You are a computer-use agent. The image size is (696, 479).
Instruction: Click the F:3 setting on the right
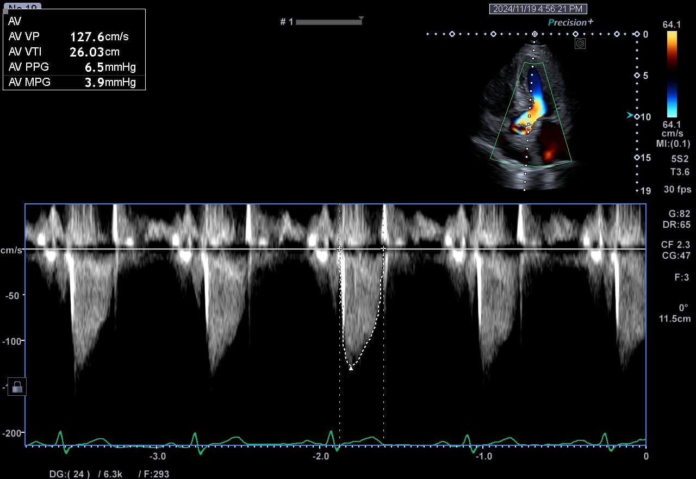point(682,277)
